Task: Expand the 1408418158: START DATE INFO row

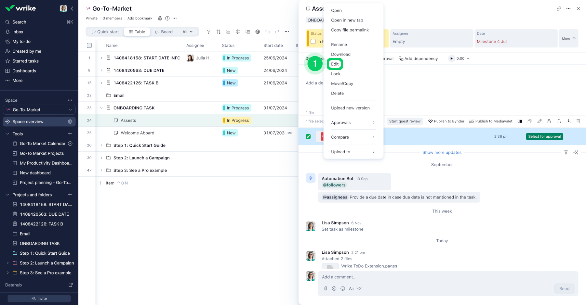Action: [x=101, y=58]
